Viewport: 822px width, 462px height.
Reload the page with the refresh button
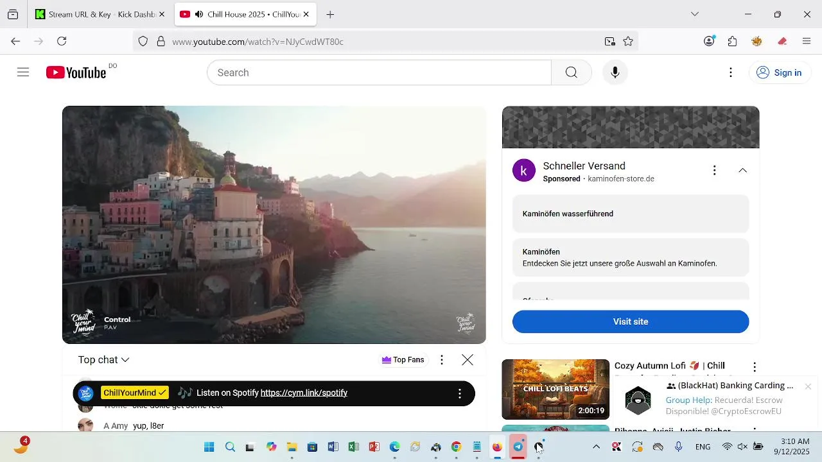[62, 41]
